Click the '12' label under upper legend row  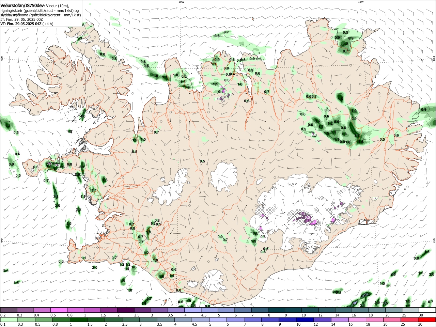tap(320, 315)
